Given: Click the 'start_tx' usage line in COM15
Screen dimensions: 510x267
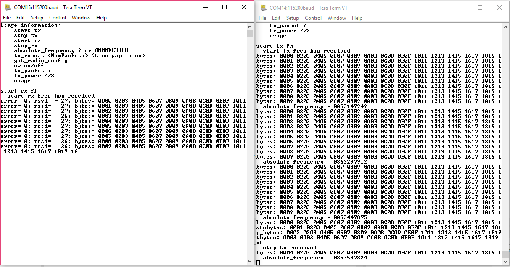Looking at the screenshot, I should [x=27, y=30].
